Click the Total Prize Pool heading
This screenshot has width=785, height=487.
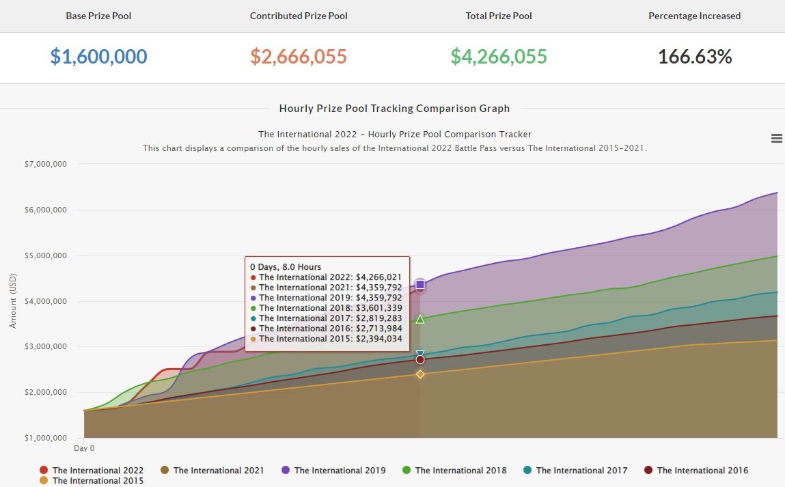[x=499, y=16]
